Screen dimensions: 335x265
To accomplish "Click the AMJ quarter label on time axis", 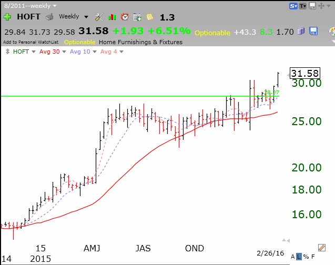I will point(92,248).
